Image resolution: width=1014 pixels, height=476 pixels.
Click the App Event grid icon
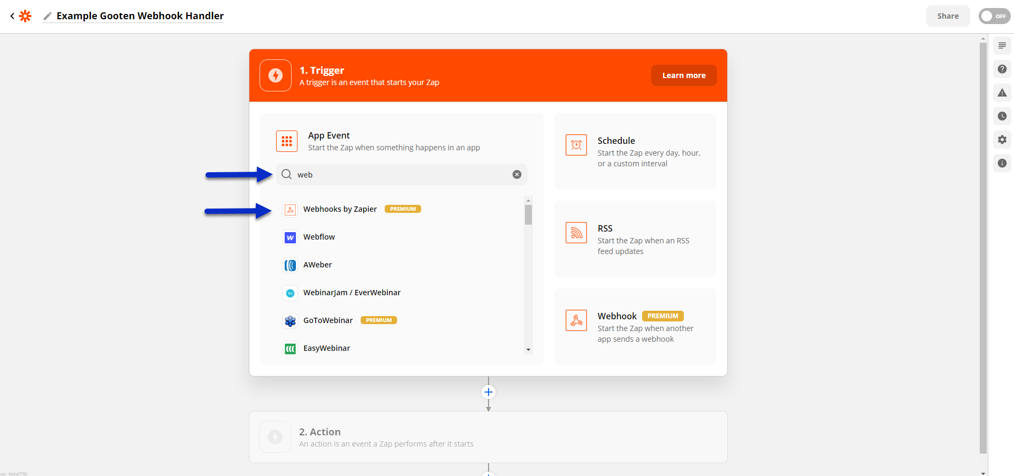pyautogui.click(x=287, y=141)
